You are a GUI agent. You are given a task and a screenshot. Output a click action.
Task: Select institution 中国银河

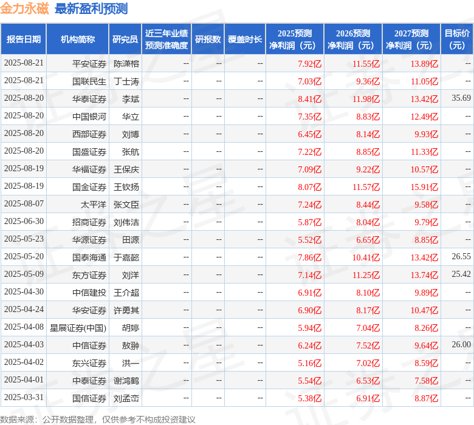[x=89, y=117]
